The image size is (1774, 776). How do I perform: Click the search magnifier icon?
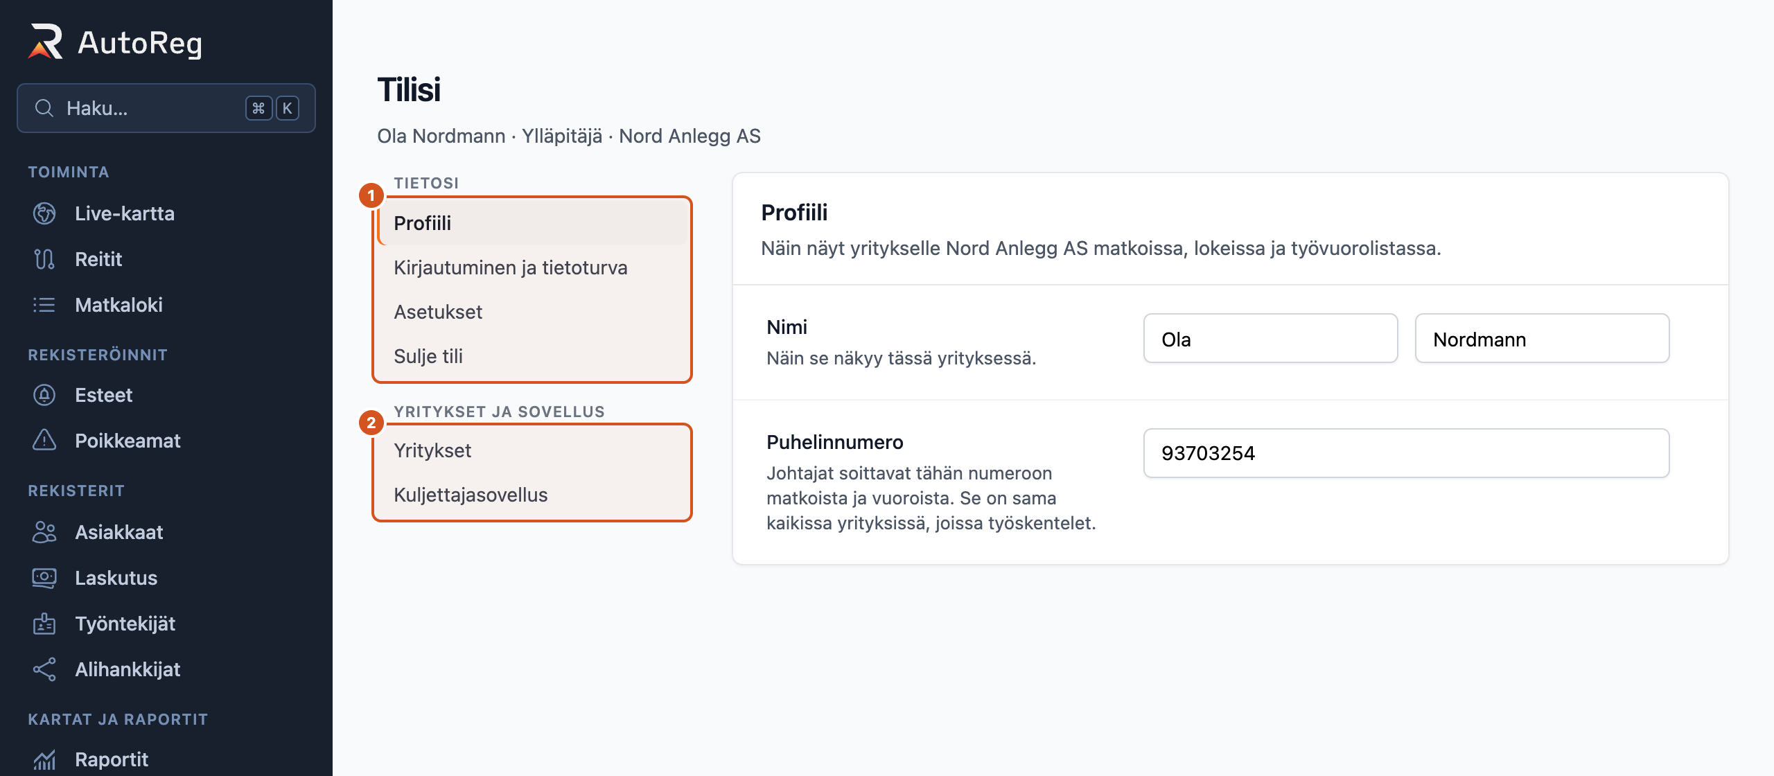44,108
